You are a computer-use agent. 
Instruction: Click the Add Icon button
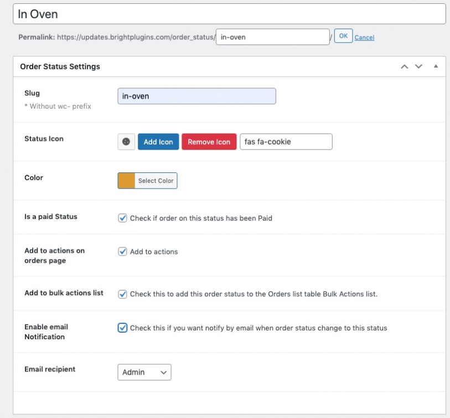click(x=158, y=141)
